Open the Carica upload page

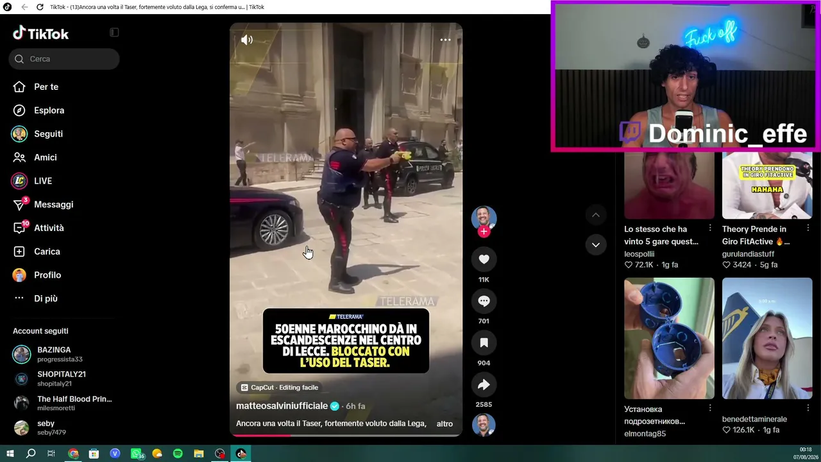47,252
